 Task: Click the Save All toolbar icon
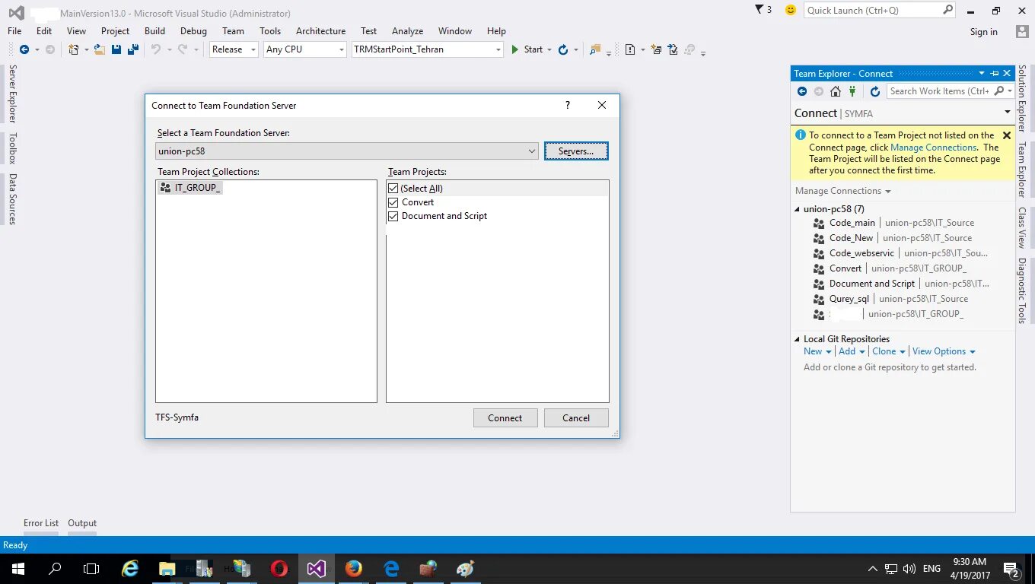click(133, 49)
